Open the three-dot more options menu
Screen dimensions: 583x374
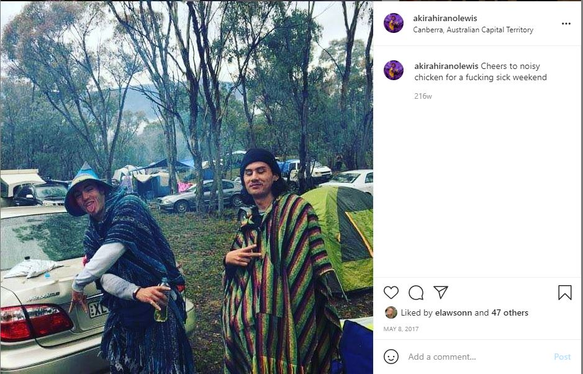pos(566,24)
